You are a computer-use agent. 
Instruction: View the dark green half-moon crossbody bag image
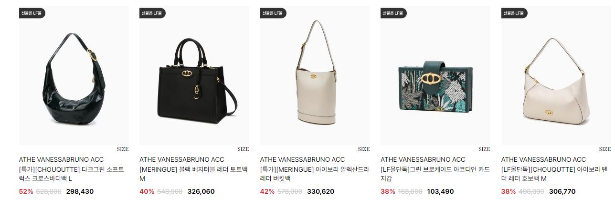click(74, 75)
